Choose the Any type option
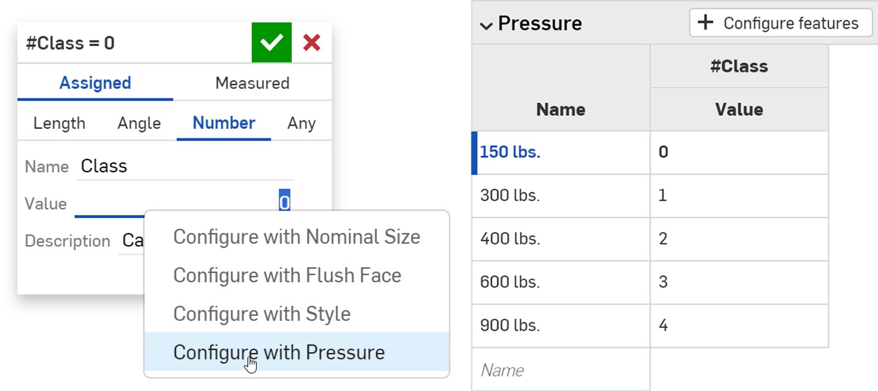878x391 pixels. pos(301,123)
